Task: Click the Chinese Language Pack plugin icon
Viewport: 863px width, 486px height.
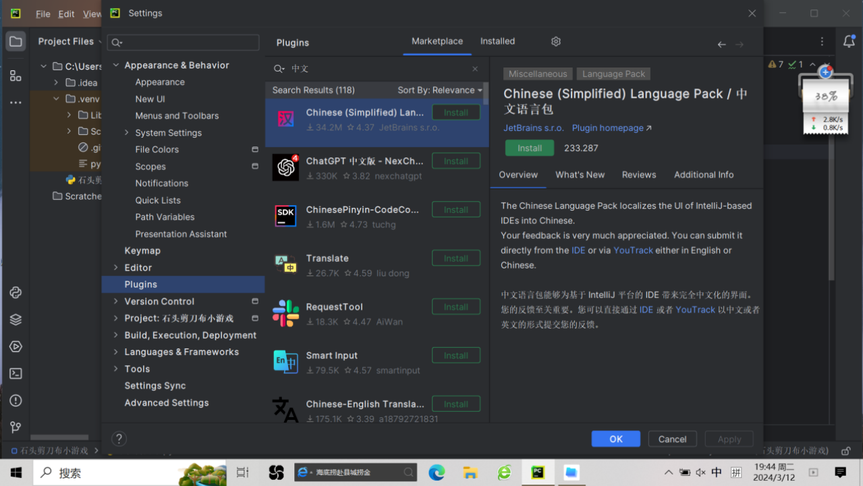Action: point(286,119)
